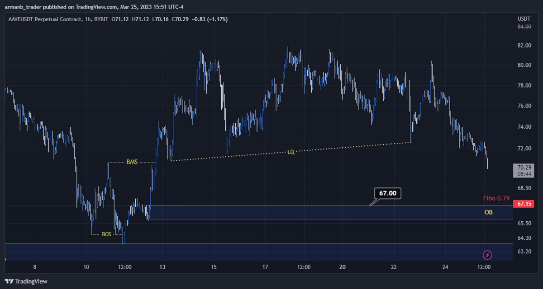Select the LQ dotted trendline label
This screenshot has height=289, width=543.
(291, 152)
